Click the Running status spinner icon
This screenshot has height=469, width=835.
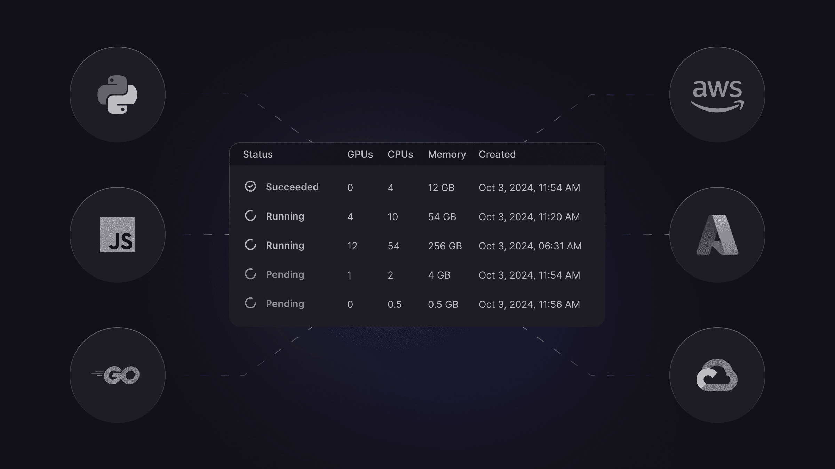[249, 216]
